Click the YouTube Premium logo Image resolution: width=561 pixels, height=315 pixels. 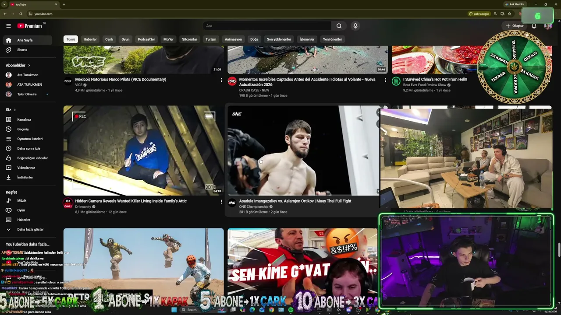[x=31, y=26]
